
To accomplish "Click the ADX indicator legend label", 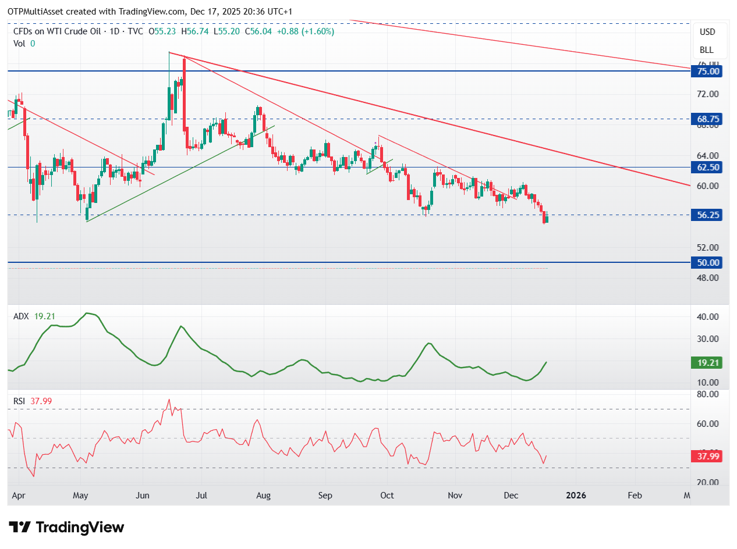I will (22, 316).
